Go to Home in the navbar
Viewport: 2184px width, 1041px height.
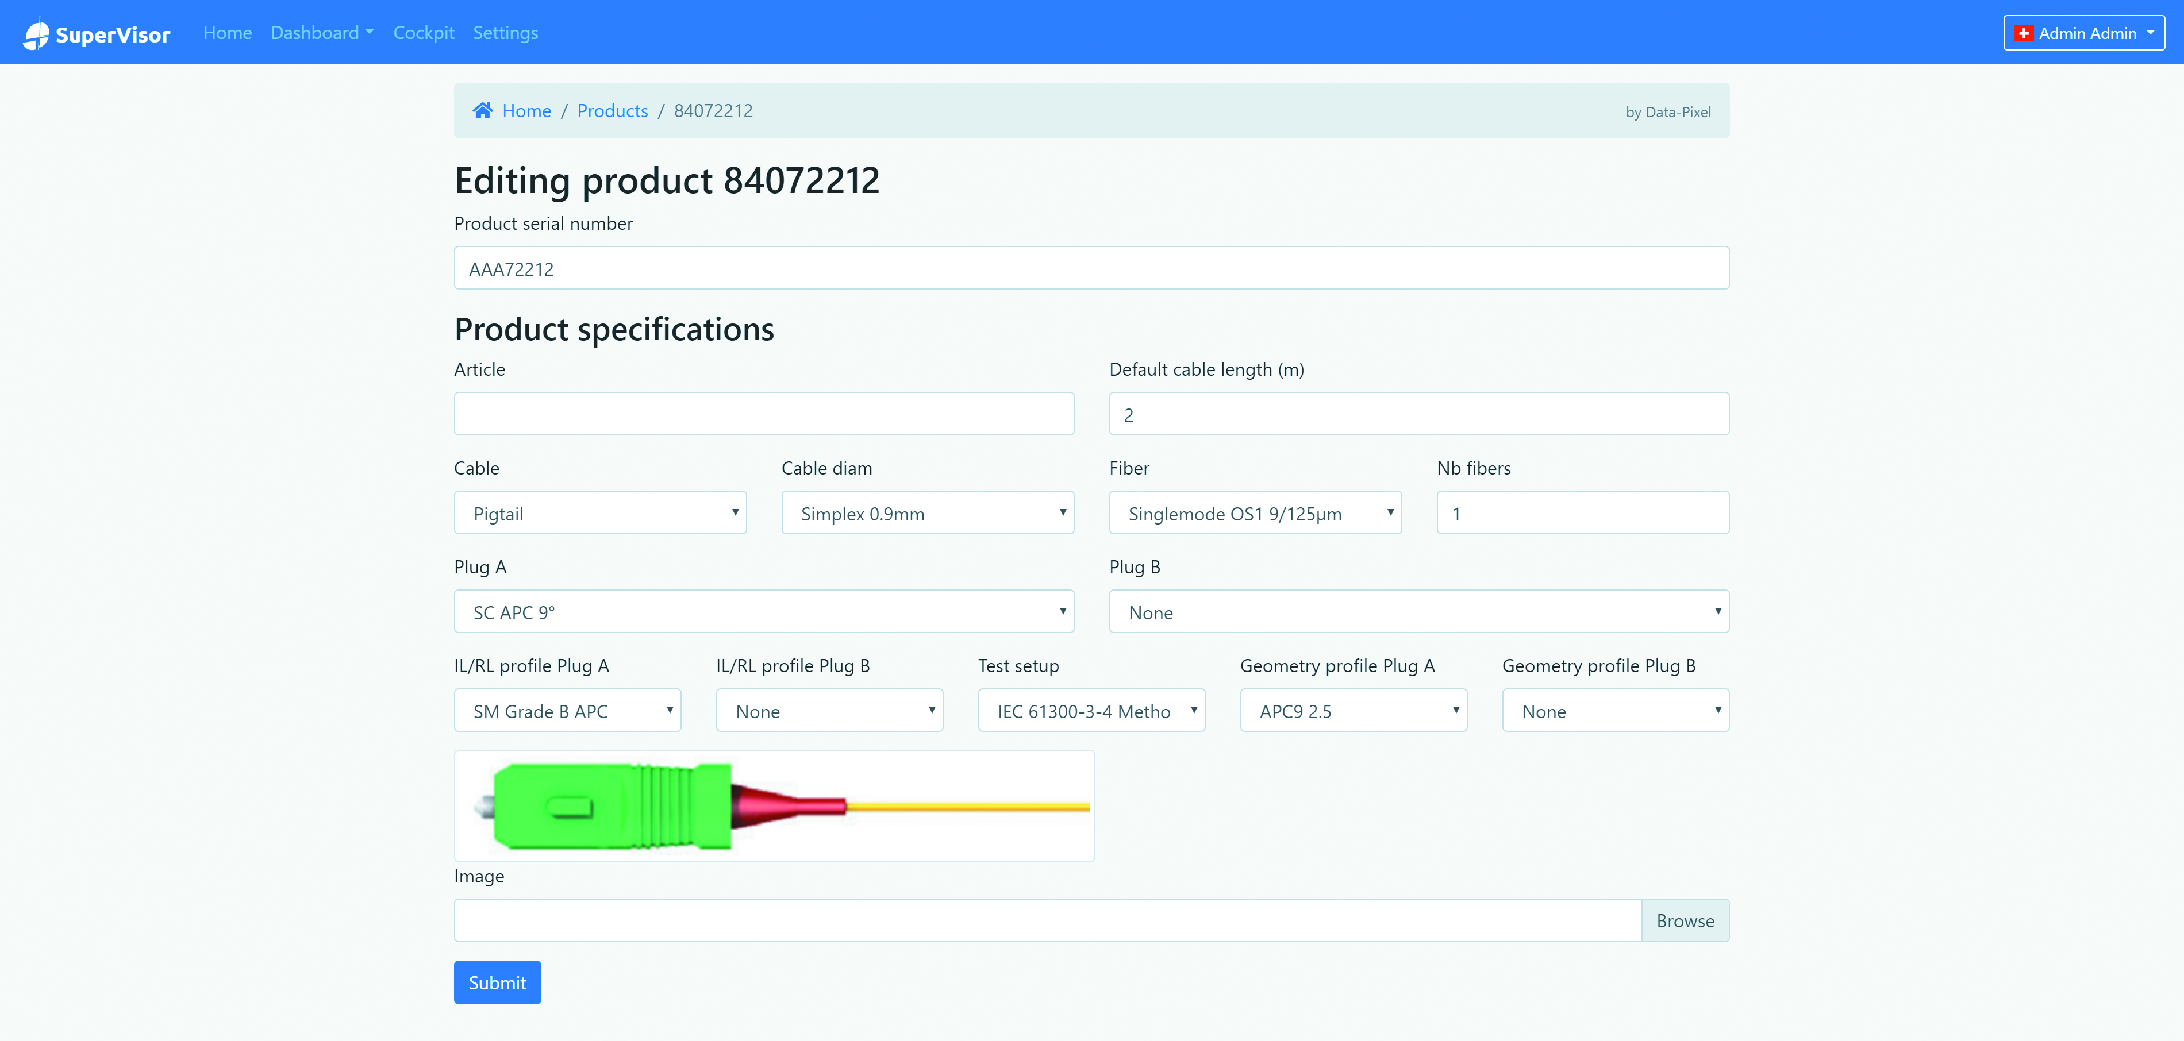pos(227,33)
